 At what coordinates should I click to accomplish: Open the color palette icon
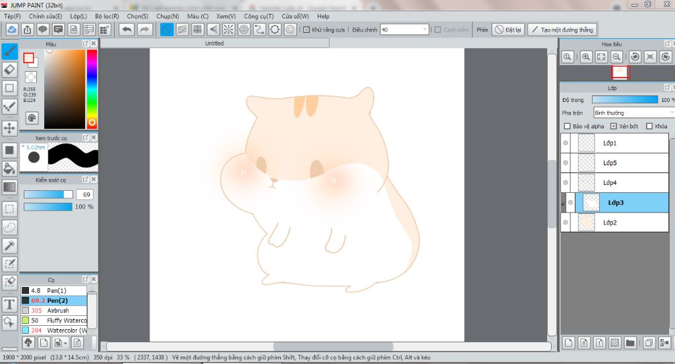(32, 118)
